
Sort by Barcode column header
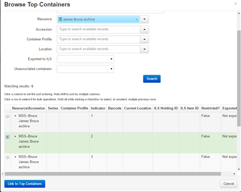click(x=115, y=108)
